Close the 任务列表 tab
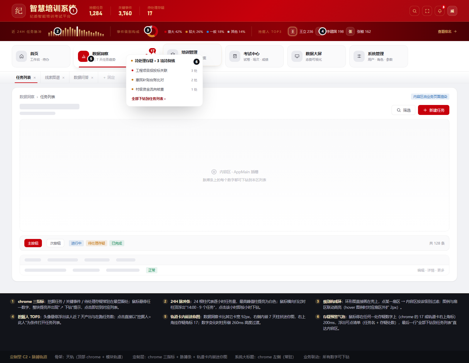Viewport: 469px width, 363px height. tap(35, 78)
